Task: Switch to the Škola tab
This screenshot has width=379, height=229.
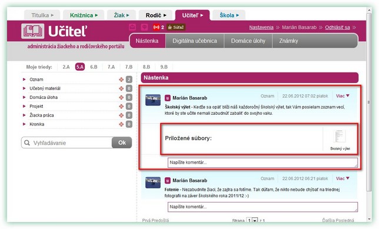Action: pyautogui.click(x=229, y=15)
